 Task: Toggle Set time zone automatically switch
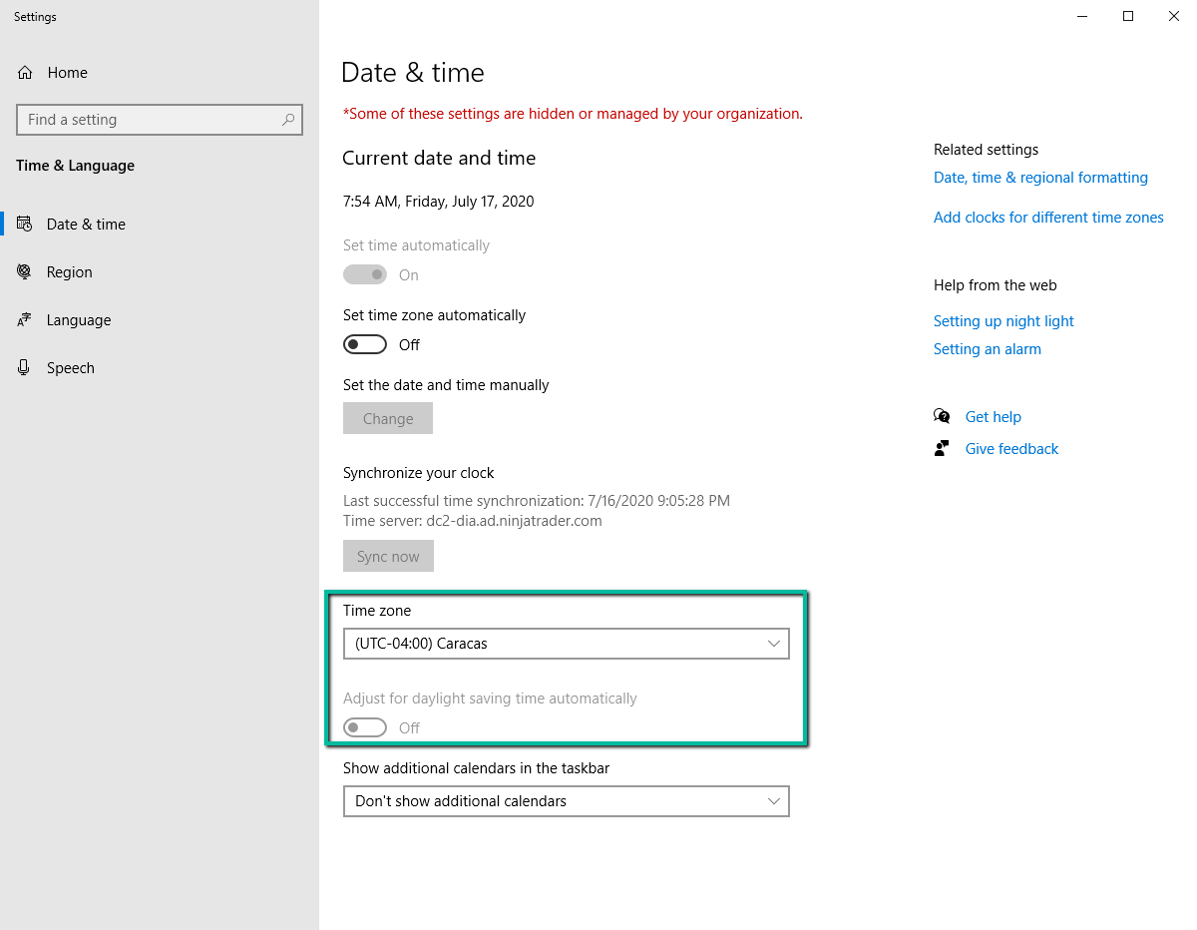pyautogui.click(x=365, y=345)
